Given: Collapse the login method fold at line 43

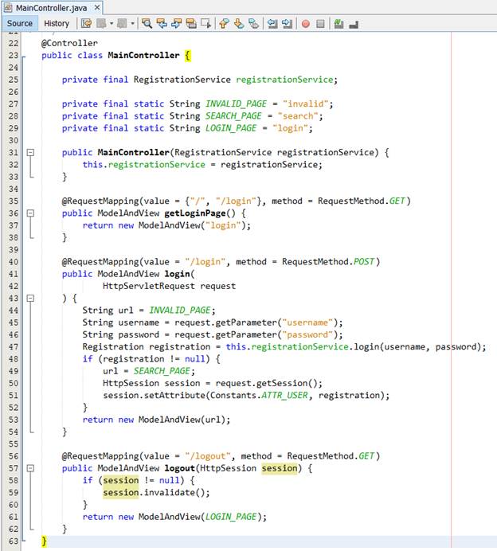Looking at the screenshot, I should click(x=30, y=299).
